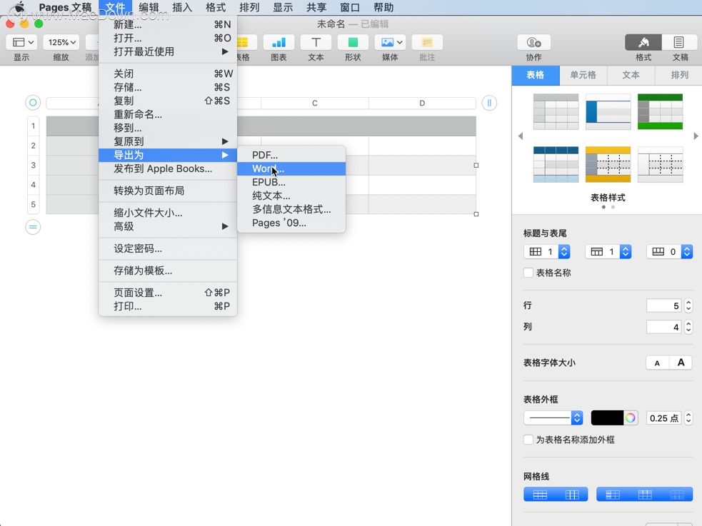Click the previous table styles arrow
The width and height of the screenshot is (702, 526).
[x=520, y=136]
